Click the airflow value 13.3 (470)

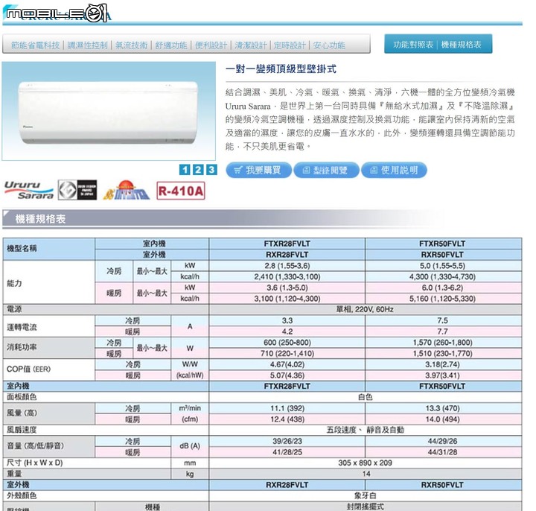point(442,408)
